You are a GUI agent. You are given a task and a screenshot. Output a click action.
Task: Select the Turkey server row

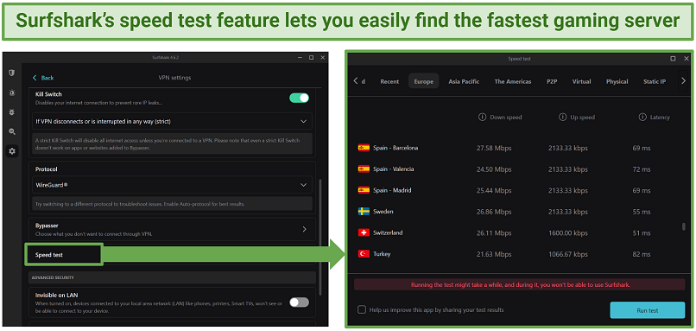point(519,254)
